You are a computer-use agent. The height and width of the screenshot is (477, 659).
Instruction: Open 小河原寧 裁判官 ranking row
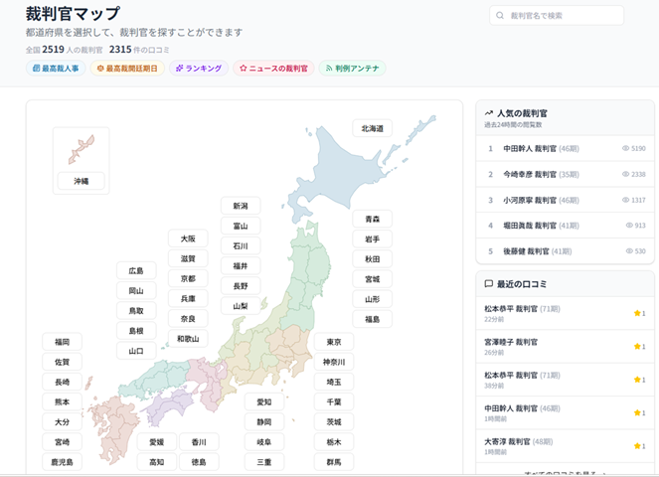click(x=565, y=200)
